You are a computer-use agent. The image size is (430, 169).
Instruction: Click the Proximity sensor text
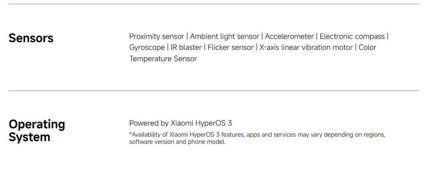[157, 37]
